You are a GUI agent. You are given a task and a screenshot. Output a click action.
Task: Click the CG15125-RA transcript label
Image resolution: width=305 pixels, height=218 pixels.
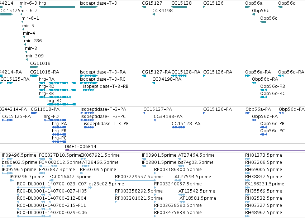[15, 79]
